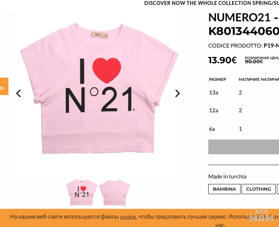The height and width of the screenshot is (227, 279).
Task: Open the cookie policy link
Action: tap(128, 217)
